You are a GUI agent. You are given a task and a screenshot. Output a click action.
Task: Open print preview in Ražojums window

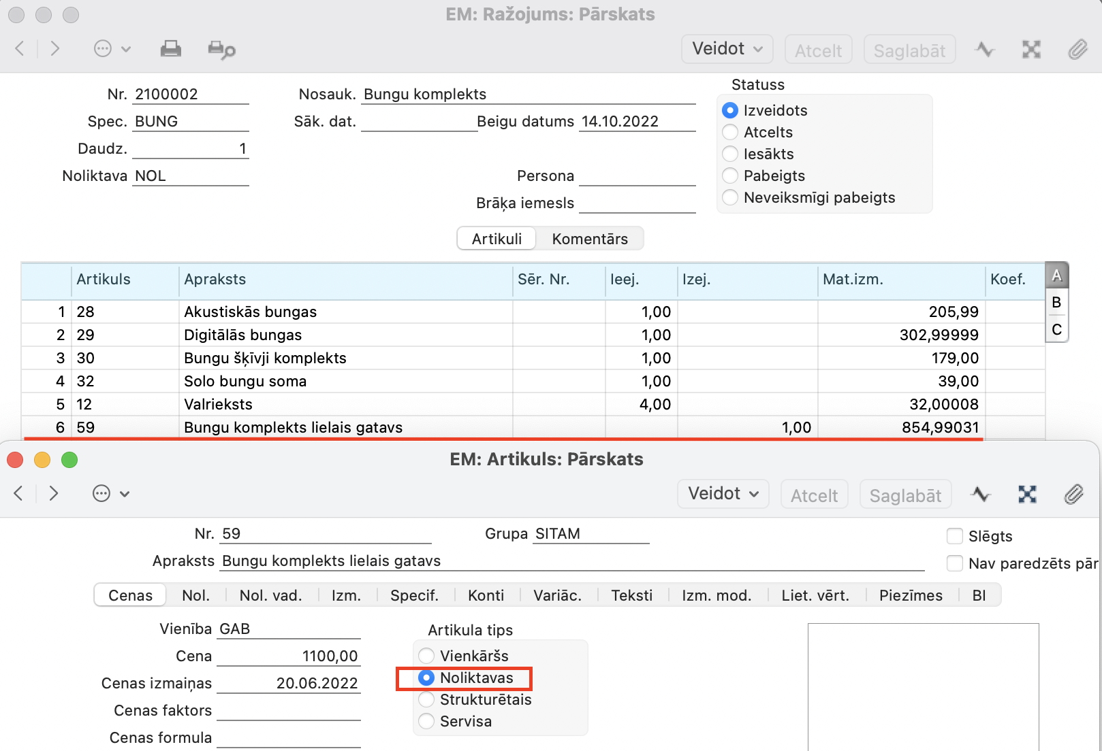coord(221,50)
